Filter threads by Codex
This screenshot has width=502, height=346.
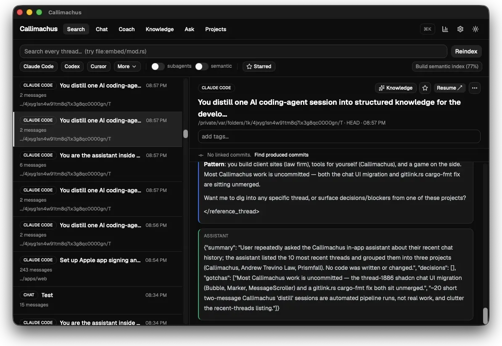(x=72, y=67)
